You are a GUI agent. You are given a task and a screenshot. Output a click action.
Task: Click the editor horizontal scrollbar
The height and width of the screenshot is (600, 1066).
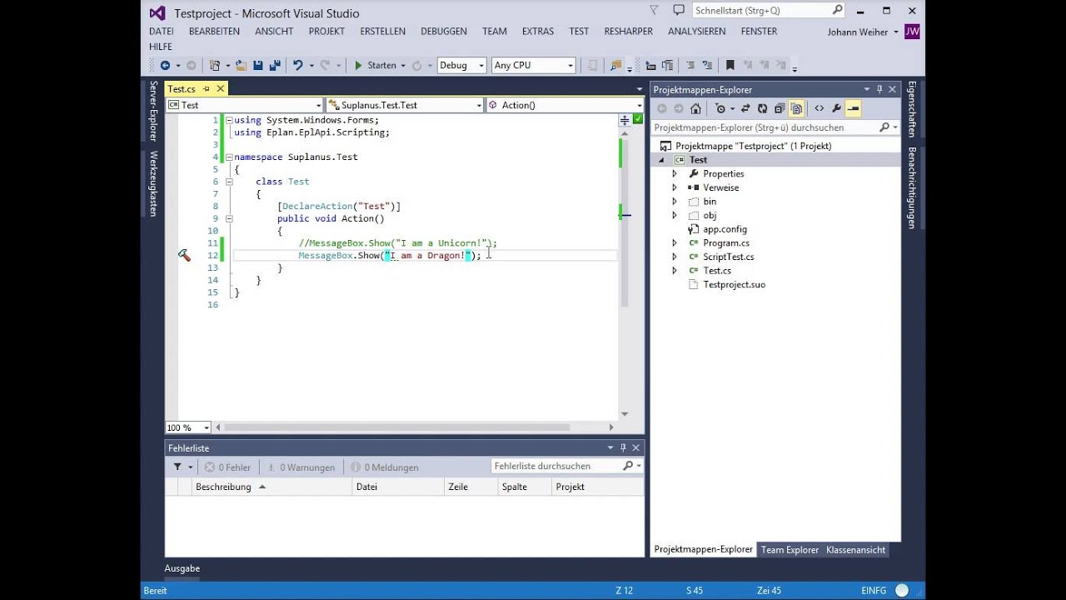pos(396,427)
